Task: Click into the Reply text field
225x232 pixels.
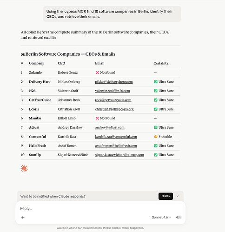Action: coord(100,208)
